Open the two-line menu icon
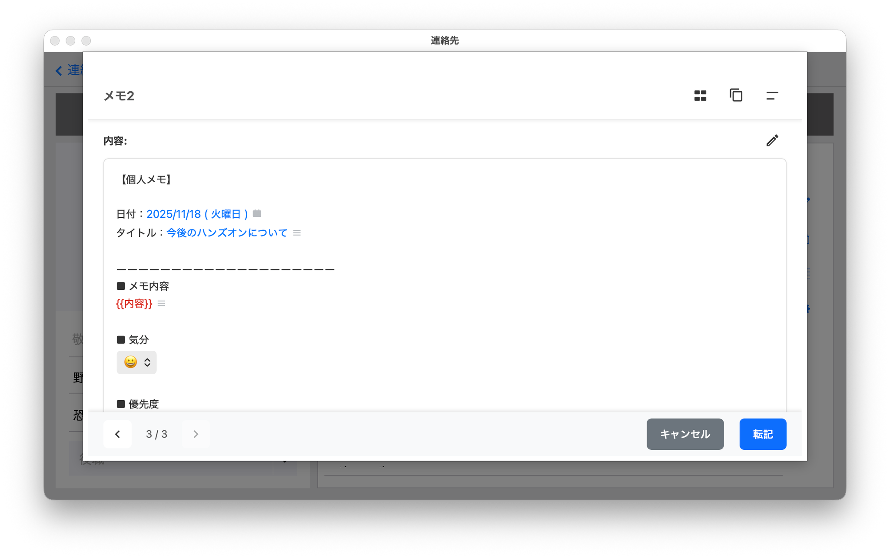The width and height of the screenshot is (890, 558). click(772, 96)
